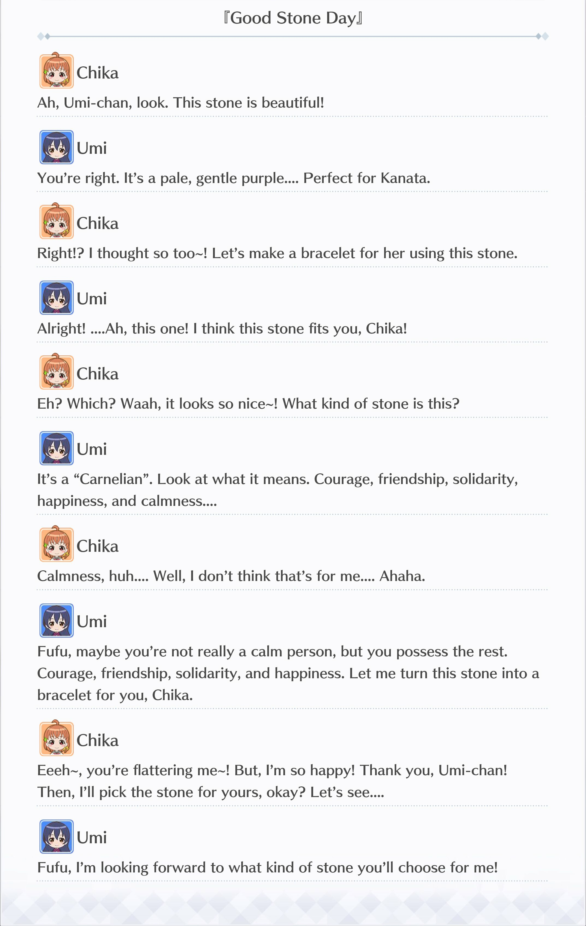Click Umi's avatar above the Carnelian explanation
Screen dimensions: 586x926
(57, 448)
